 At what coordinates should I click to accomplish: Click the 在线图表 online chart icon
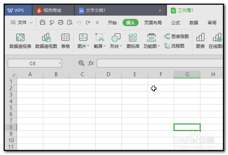216,41
